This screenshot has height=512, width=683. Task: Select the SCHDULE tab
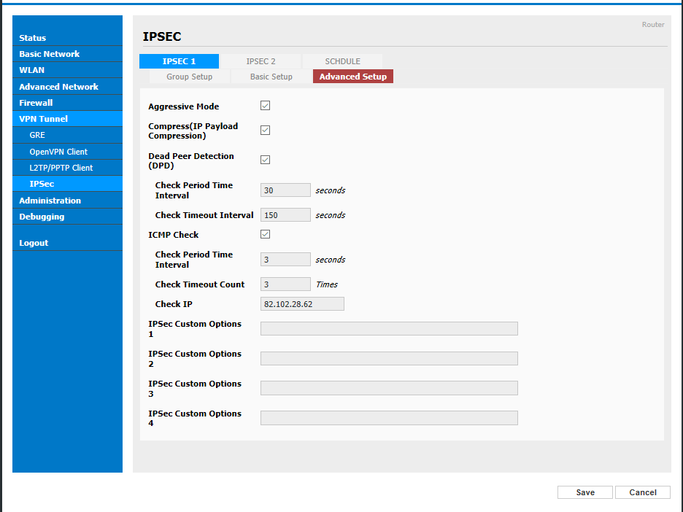(x=342, y=61)
